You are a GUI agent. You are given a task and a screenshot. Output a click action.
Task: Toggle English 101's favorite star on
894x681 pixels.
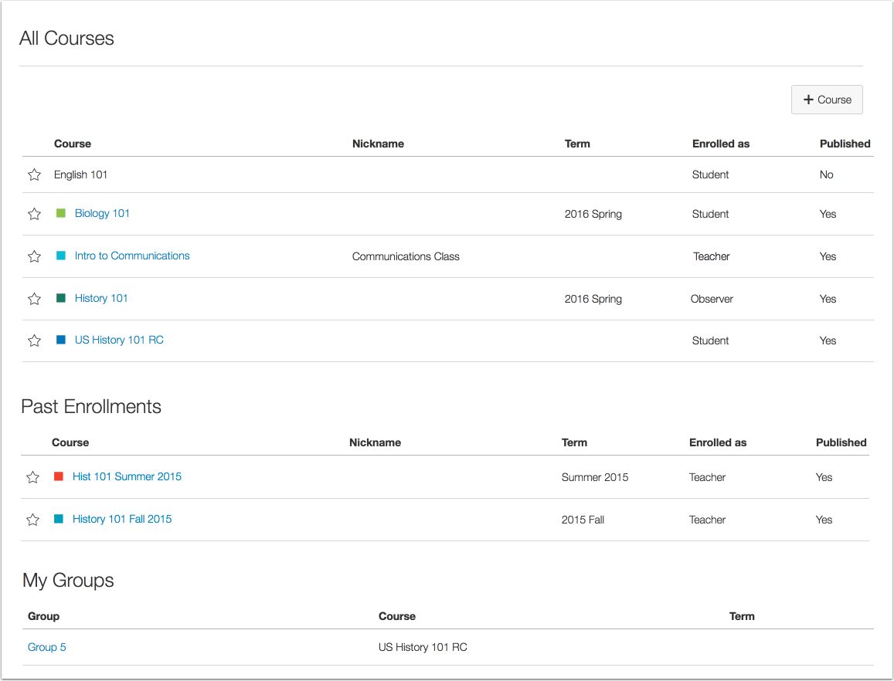(x=34, y=174)
